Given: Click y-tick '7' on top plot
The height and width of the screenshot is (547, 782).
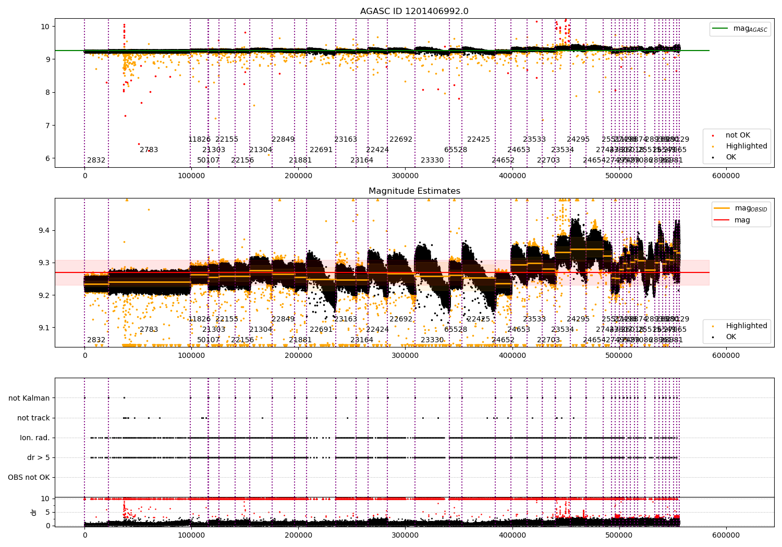Looking at the screenshot, I should tap(47, 126).
